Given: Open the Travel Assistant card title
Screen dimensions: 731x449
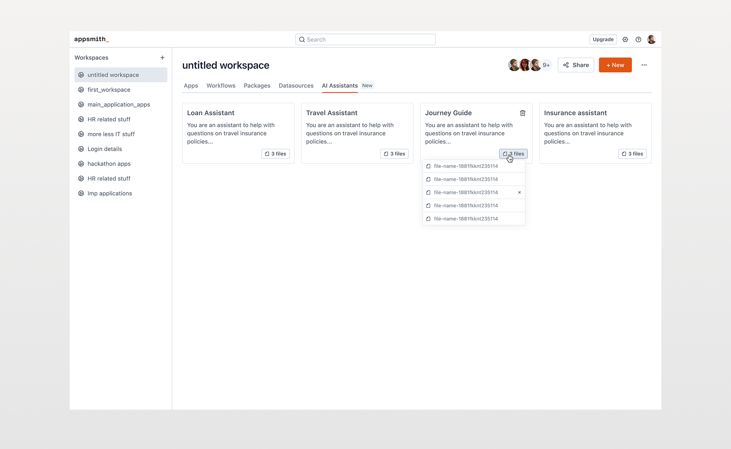Looking at the screenshot, I should pos(332,113).
